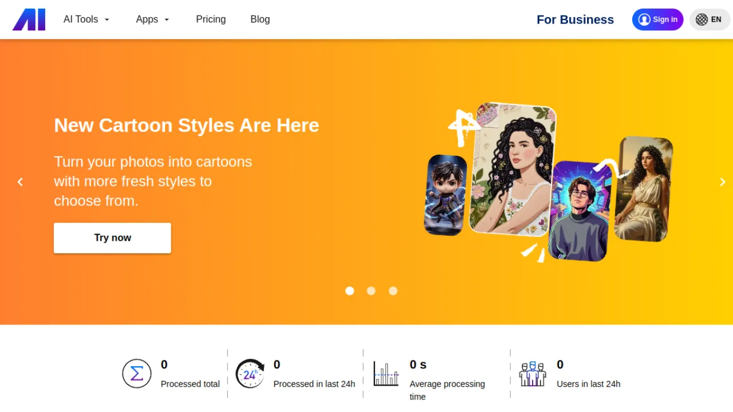Click the '0 s' processing time value
Viewport: 733px width, 412px height.
(x=418, y=365)
